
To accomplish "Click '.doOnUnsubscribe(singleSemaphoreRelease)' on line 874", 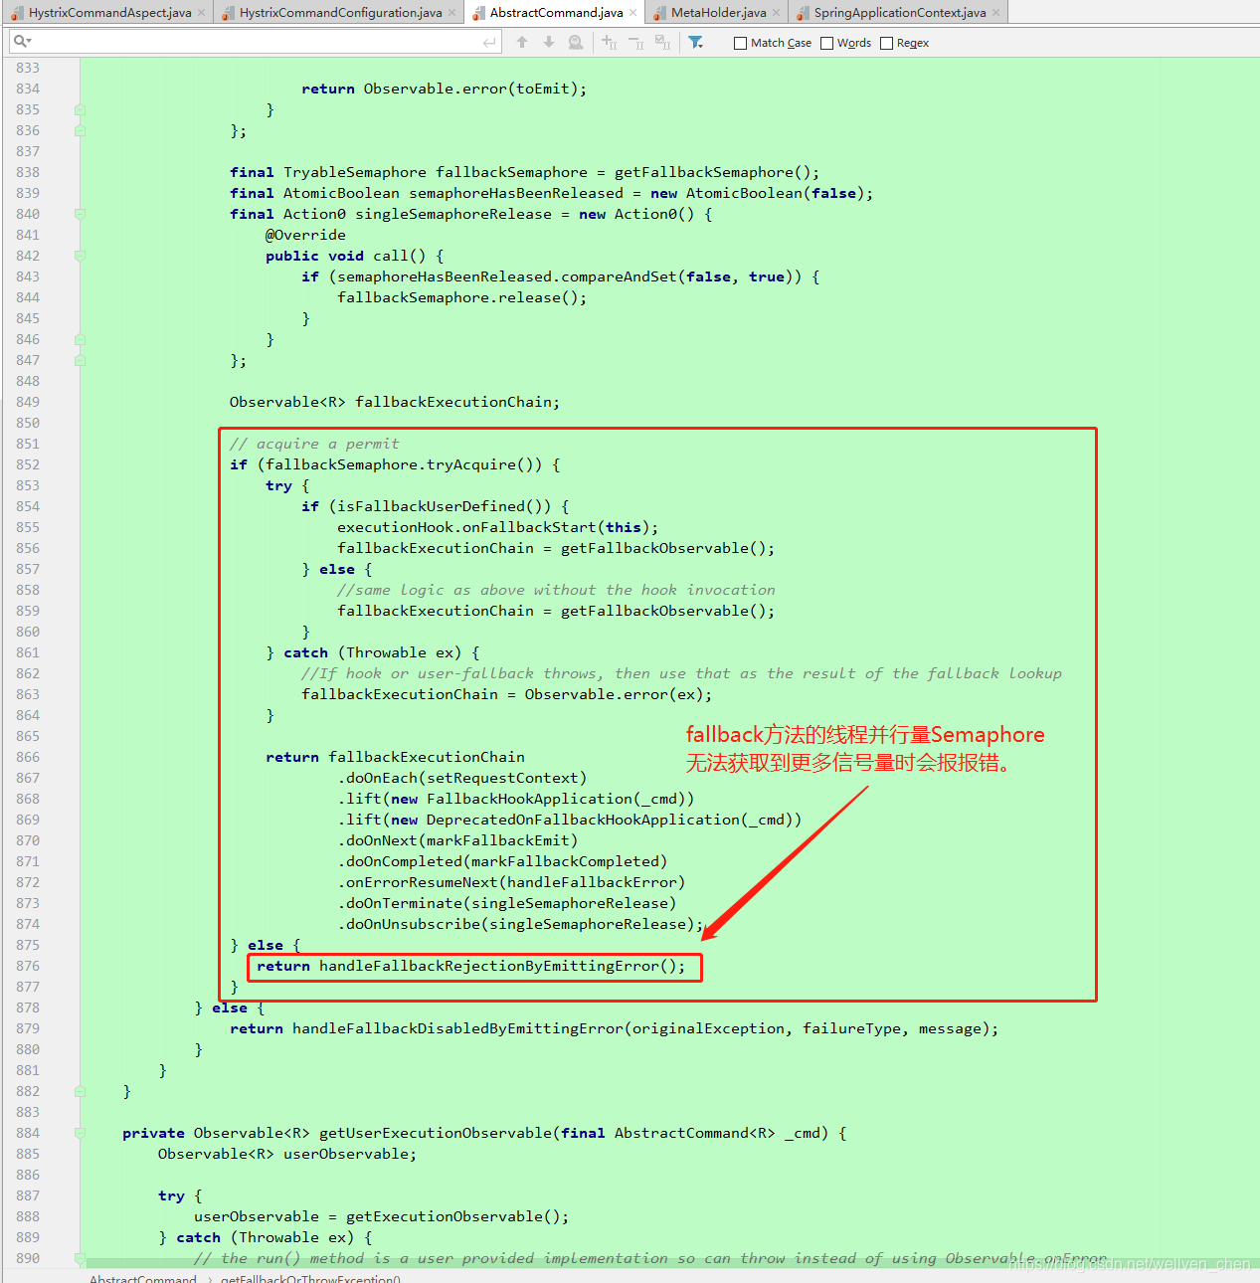I will tap(516, 924).
